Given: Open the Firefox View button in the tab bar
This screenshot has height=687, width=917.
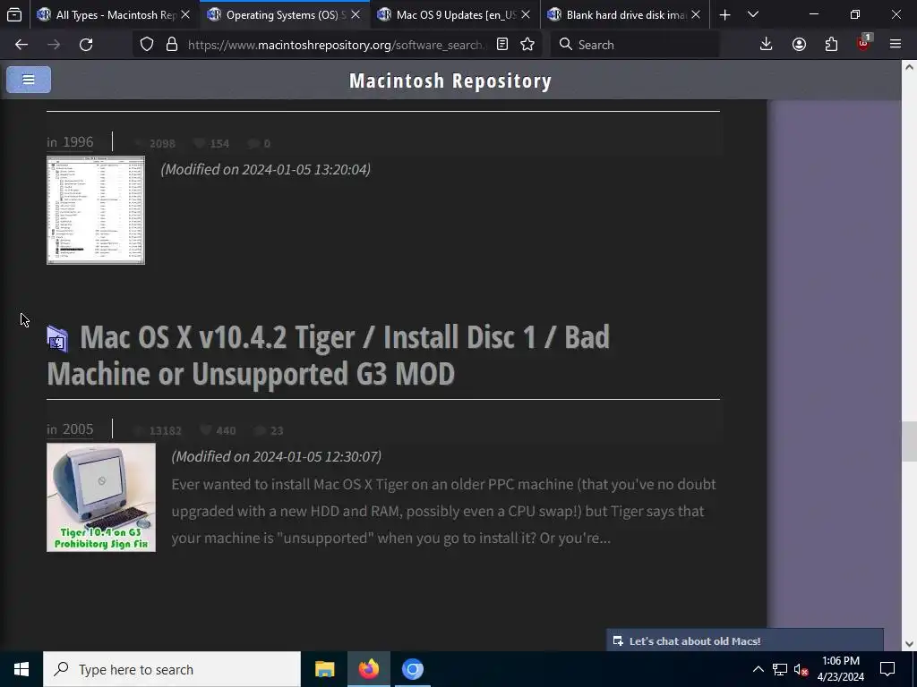Looking at the screenshot, I should (x=14, y=14).
